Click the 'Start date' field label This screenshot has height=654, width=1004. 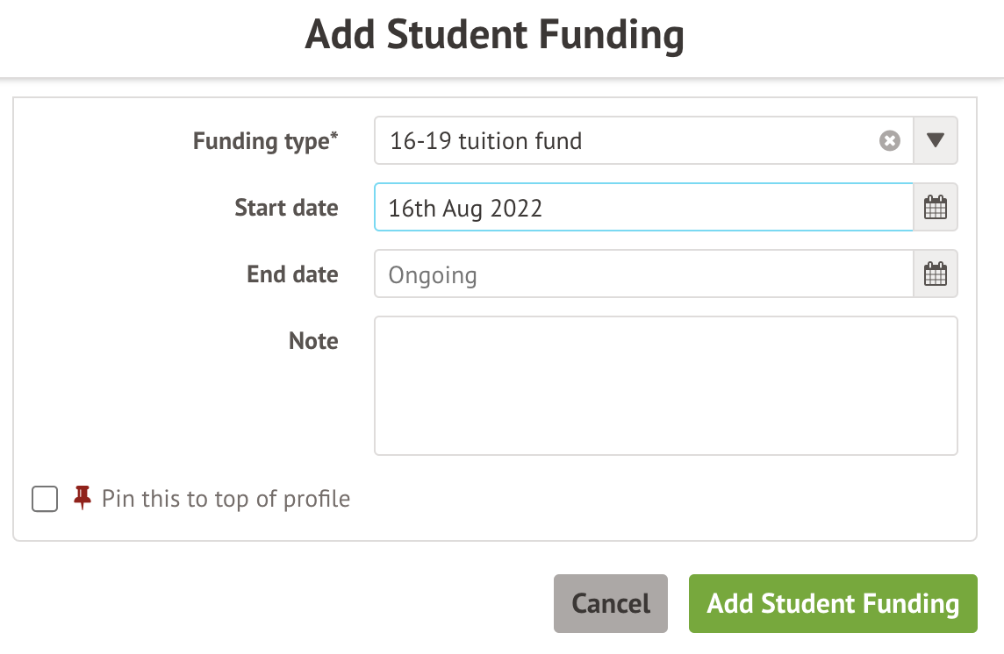[286, 208]
